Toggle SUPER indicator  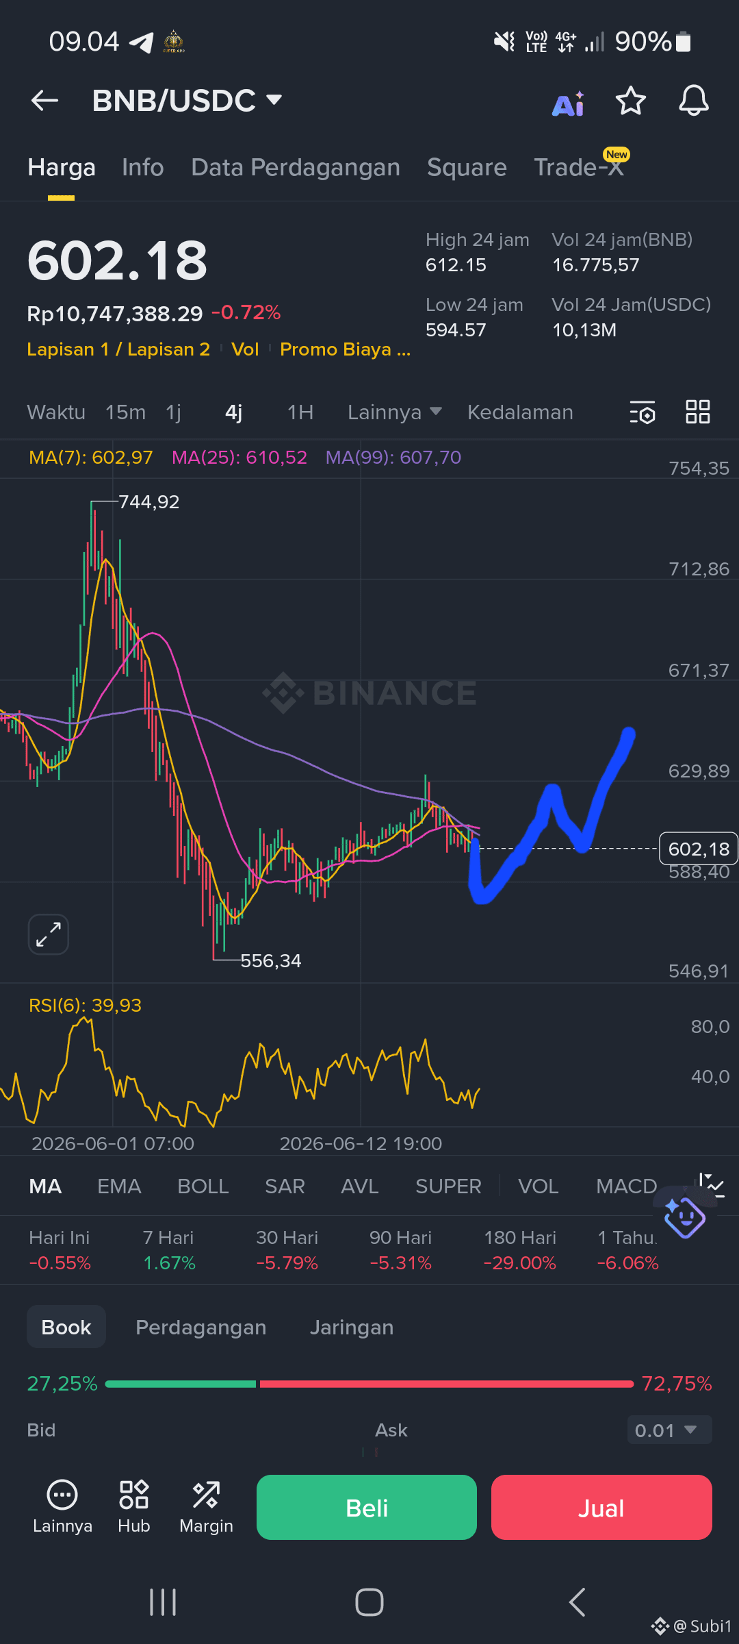[x=448, y=1186]
